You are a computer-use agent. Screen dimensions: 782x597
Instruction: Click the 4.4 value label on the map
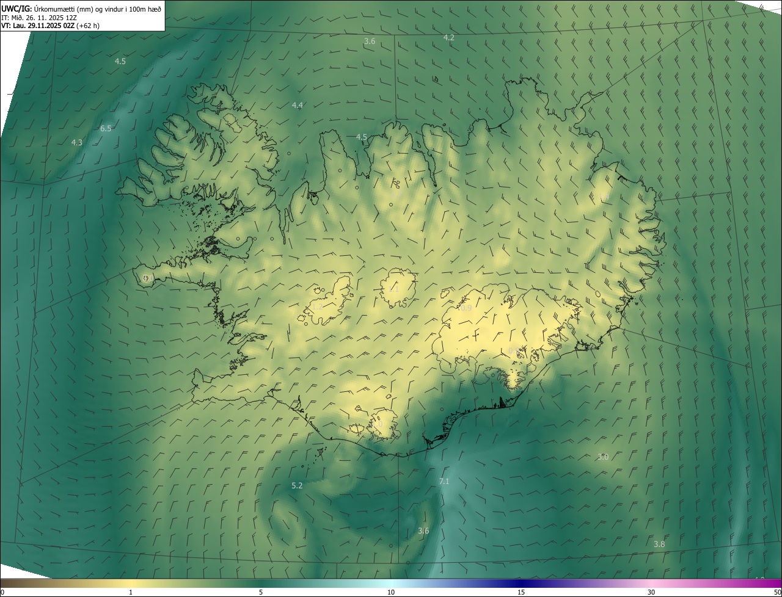[x=297, y=106]
